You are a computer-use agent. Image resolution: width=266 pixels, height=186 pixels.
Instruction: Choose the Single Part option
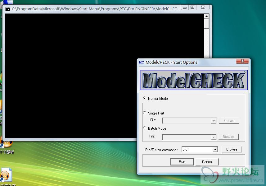pyautogui.click(x=145, y=113)
